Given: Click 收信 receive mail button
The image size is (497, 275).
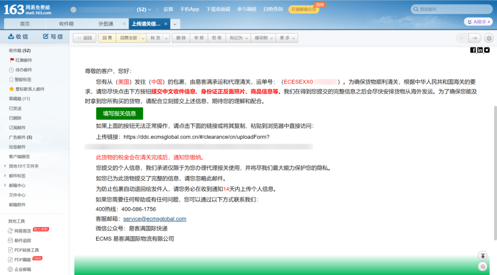Looking at the screenshot, I should pyautogui.click(x=18, y=37).
